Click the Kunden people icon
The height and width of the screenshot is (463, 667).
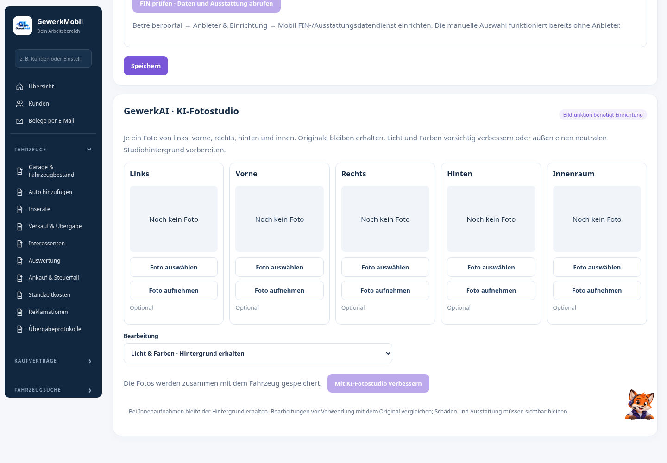[19, 104]
